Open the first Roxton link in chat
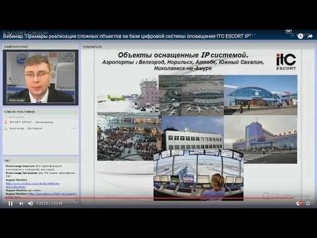The height and width of the screenshot is (238, 317). pyautogui.click(x=32, y=185)
